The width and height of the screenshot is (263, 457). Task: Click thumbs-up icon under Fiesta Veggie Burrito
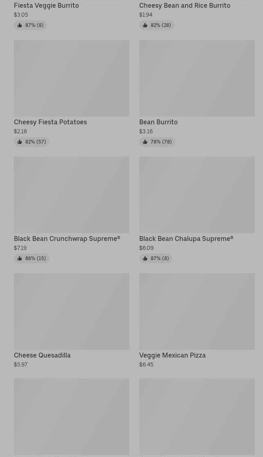pos(20,25)
